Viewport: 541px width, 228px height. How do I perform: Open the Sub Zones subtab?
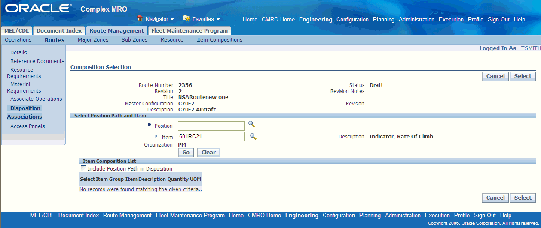coord(134,40)
